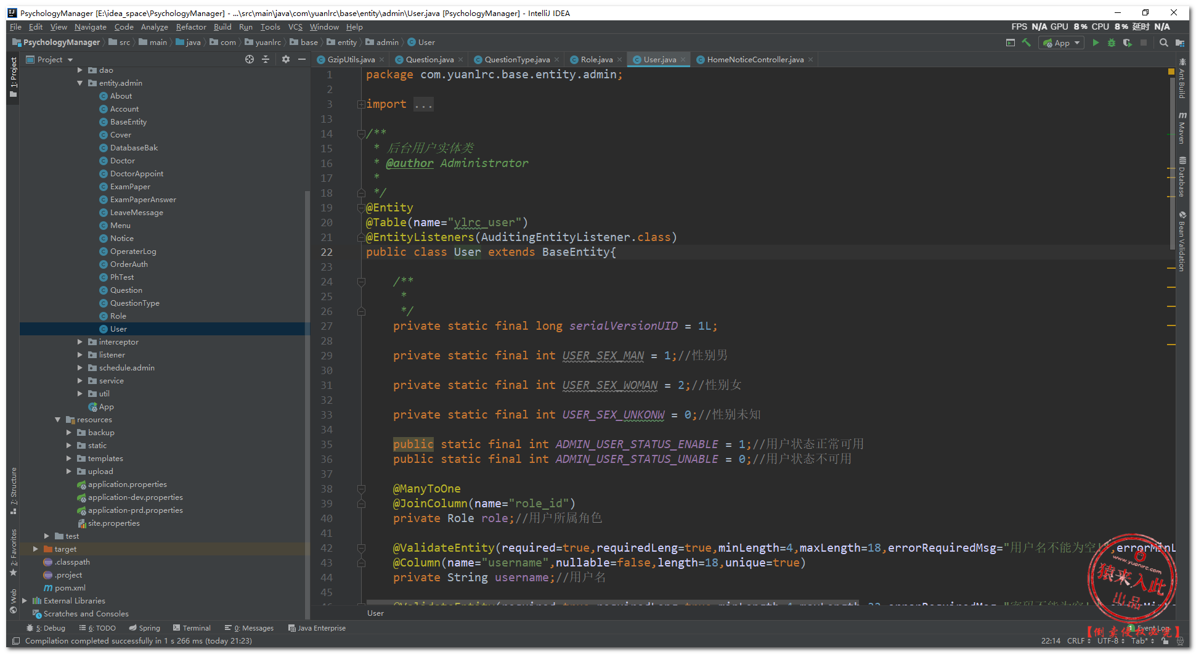This screenshot has height=654, width=1196.
Task: Hide the Project tool window
Action: pos(301,59)
